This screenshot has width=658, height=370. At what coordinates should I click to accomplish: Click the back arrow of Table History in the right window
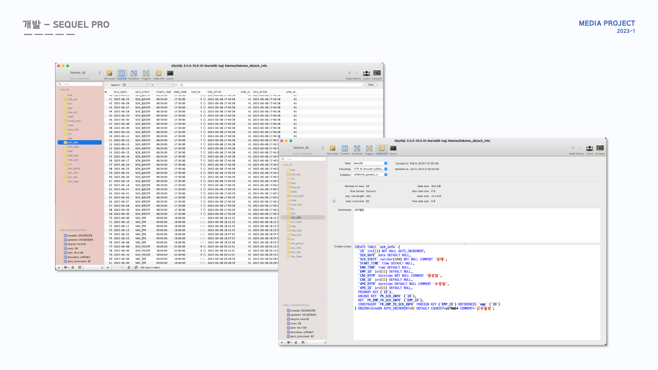click(573, 148)
